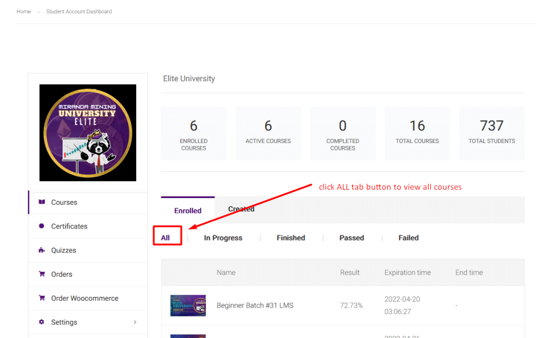This screenshot has height=338, width=536.
Task: Open Order Woocommerce menu item
Action: coord(85,298)
